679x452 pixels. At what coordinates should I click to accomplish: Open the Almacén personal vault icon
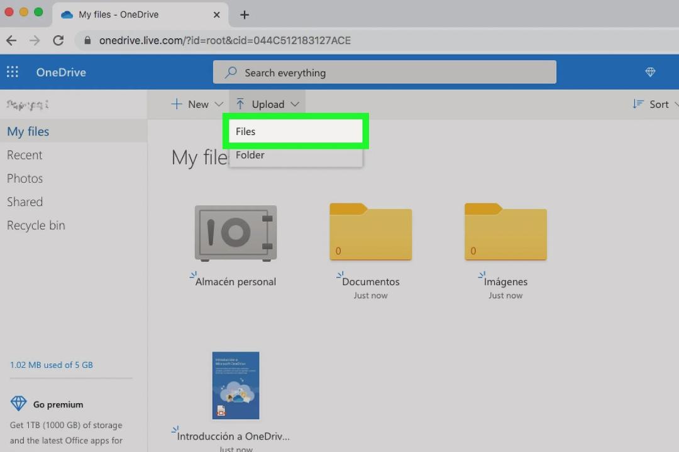tap(236, 233)
